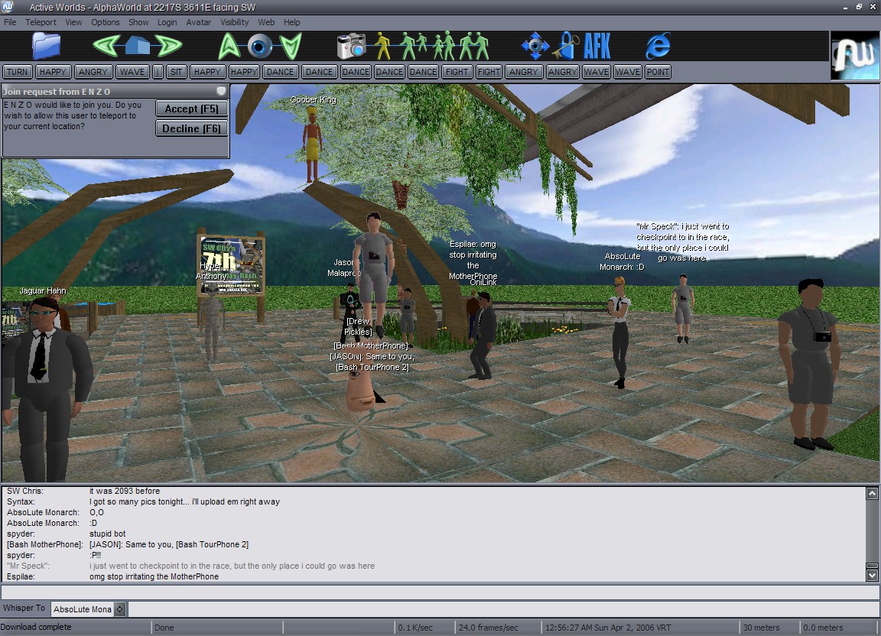Click the green look down arrow
881x636 pixels.
(291, 46)
